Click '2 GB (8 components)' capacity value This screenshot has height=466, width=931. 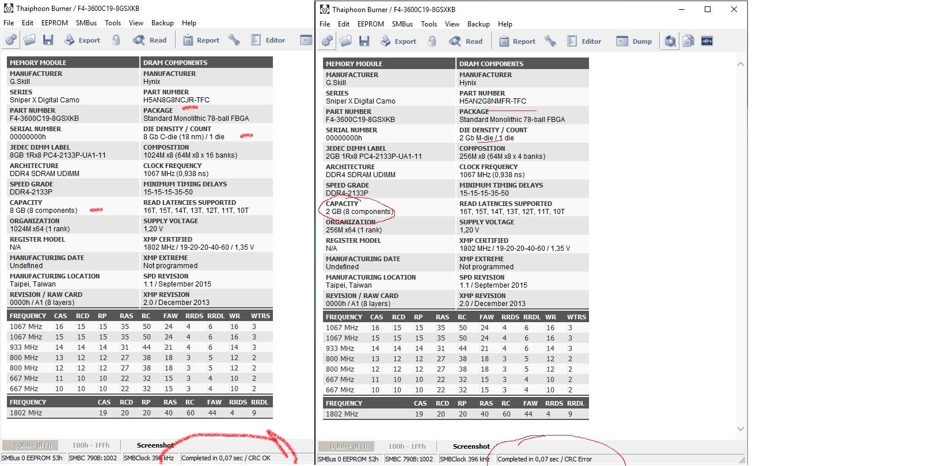(359, 212)
